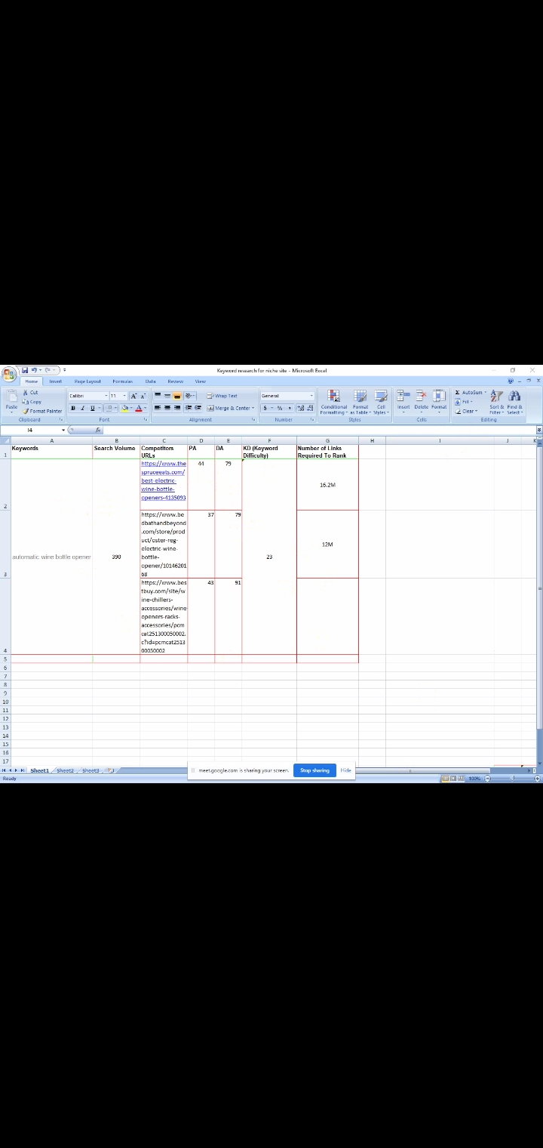This screenshot has height=1148, width=543.
Task: Toggle Wrap Text option
Action: pos(222,396)
